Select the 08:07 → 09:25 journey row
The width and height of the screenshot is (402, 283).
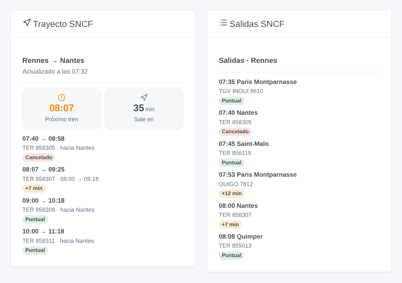[x=43, y=170]
